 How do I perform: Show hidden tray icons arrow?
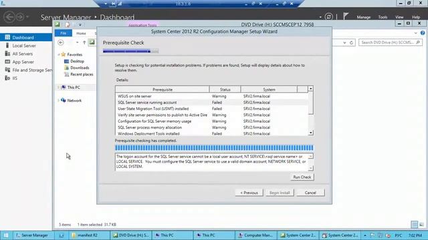tap(365, 235)
